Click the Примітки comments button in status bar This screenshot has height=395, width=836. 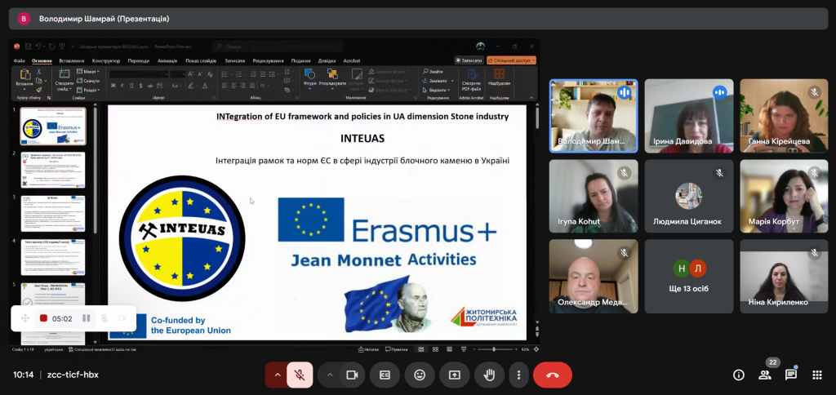pyautogui.click(x=396, y=349)
